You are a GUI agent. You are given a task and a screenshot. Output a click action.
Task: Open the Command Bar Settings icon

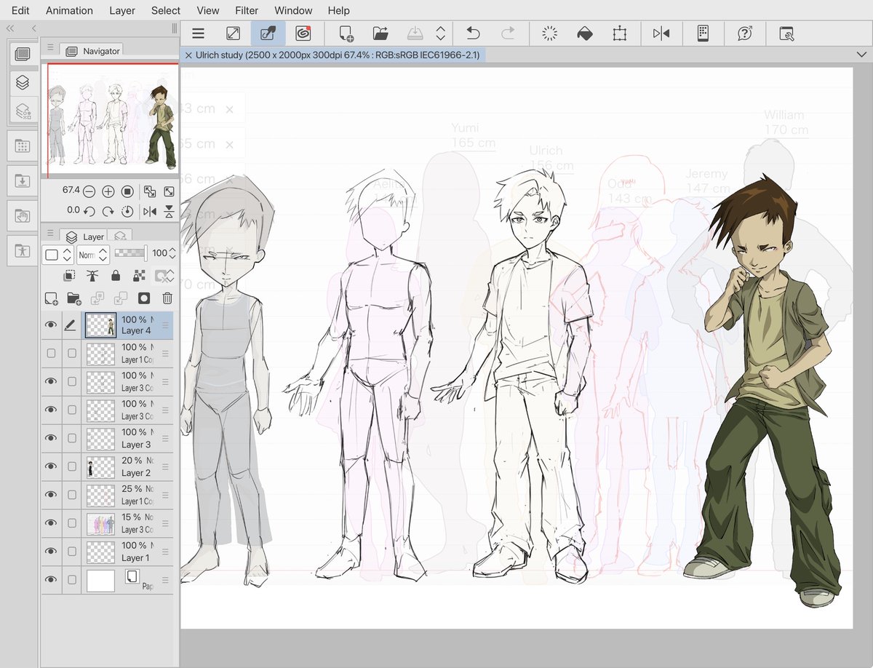coord(786,33)
